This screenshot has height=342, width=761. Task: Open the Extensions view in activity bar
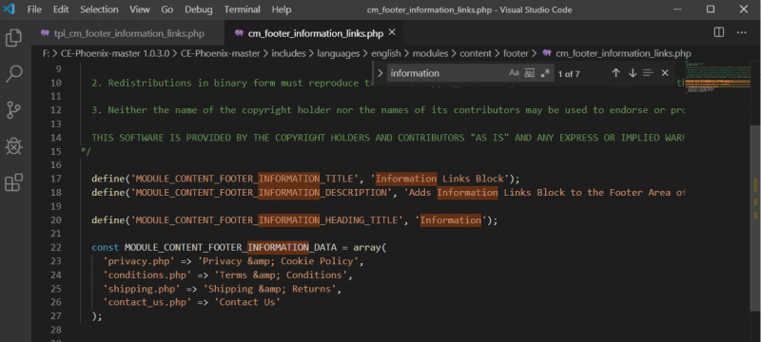pyautogui.click(x=13, y=182)
